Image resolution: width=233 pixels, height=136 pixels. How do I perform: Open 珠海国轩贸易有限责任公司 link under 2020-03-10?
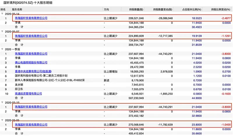(31, 107)
